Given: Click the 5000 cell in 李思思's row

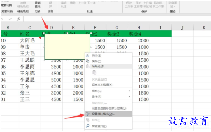Looking at the screenshot, I should (x=52, y=80).
